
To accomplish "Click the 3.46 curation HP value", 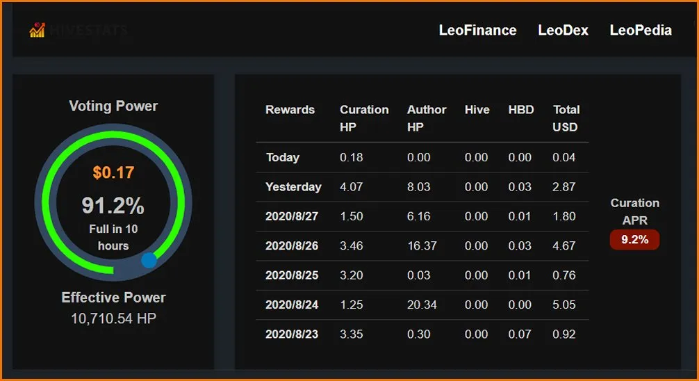I will click(x=352, y=246).
